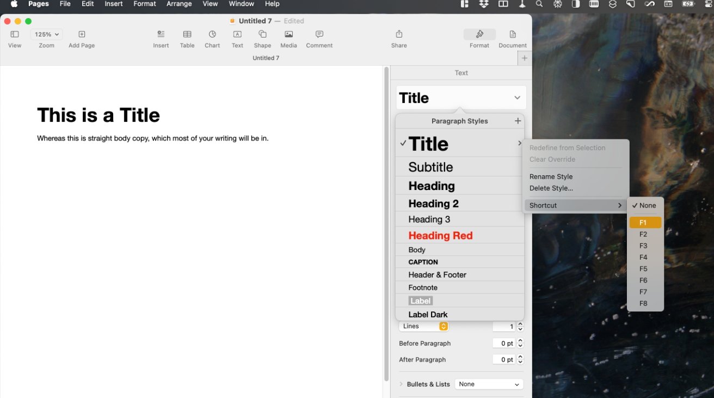This screenshot has height=398, width=714.
Task: Click battery status icon in menu bar
Action: pos(687,4)
